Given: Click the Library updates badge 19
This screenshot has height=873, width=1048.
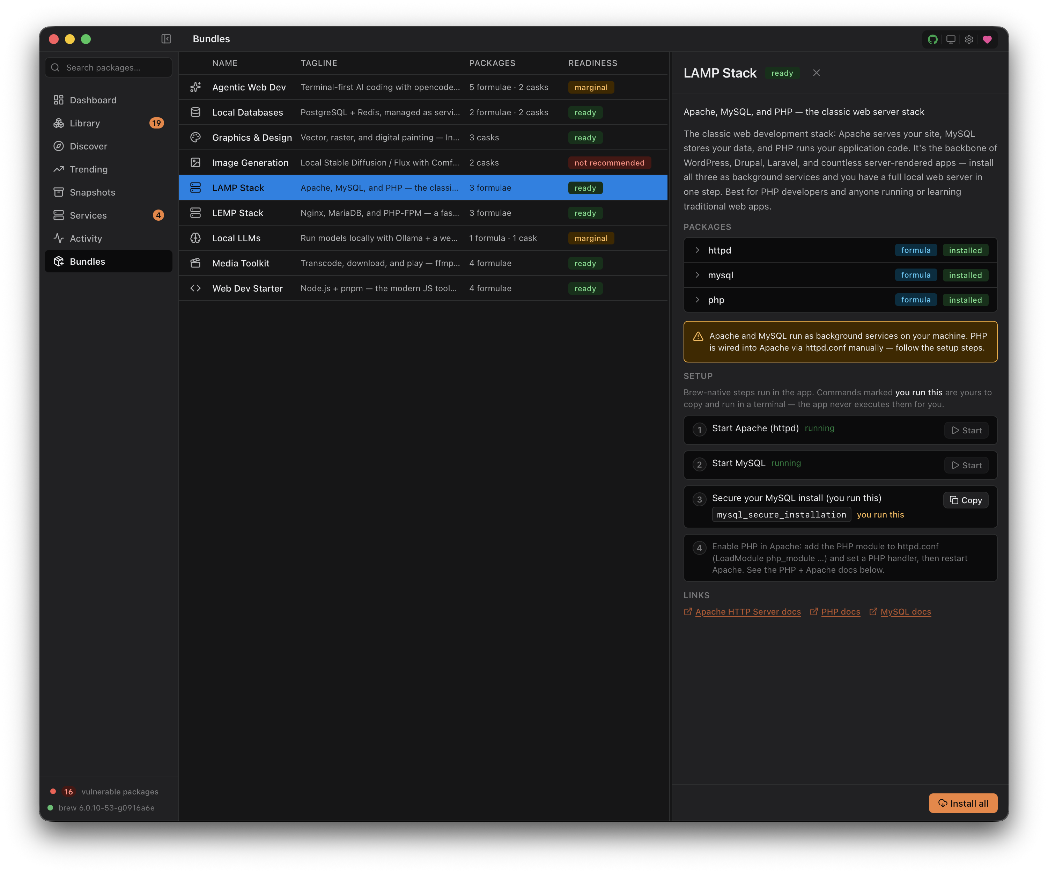Looking at the screenshot, I should [x=157, y=123].
